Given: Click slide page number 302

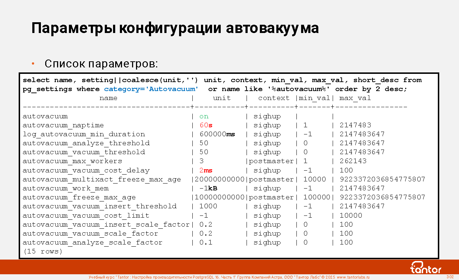Looking at the screenshot, I should coord(450,277).
